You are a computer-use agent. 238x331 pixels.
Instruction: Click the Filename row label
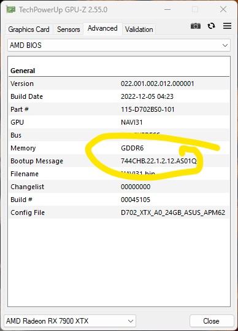click(x=25, y=174)
